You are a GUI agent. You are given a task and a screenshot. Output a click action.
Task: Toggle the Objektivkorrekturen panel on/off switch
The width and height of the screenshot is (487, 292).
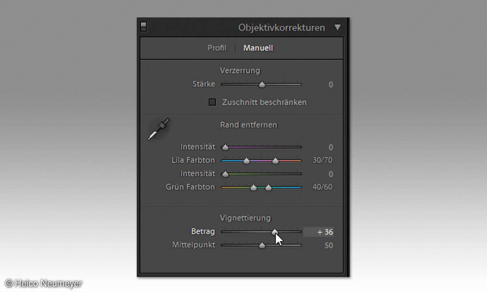(143, 27)
